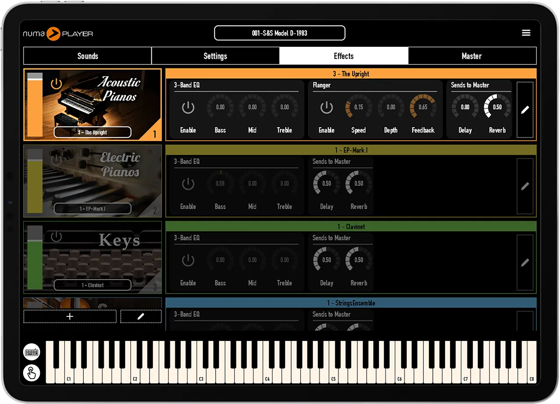Click the olive volume fader of Electric Pianos
This screenshot has width=560, height=404.
click(x=35, y=182)
